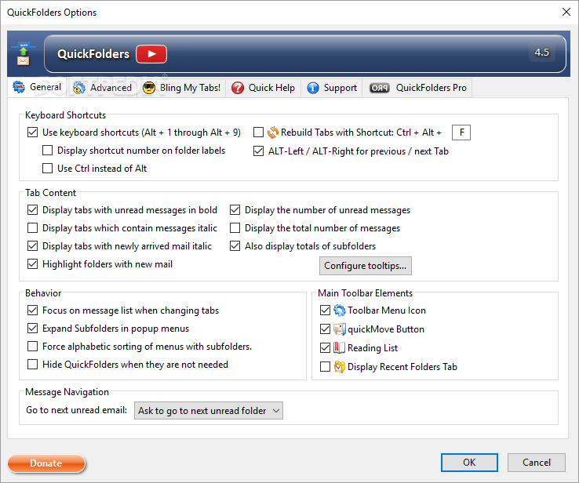Viewport: 579px width, 483px height.
Task: Click the quickMove Button icon image
Action: [340, 329]
